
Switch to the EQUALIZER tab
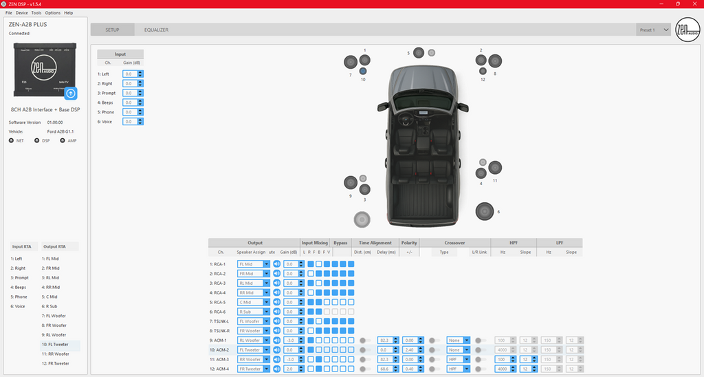click(x=156, y=30)
